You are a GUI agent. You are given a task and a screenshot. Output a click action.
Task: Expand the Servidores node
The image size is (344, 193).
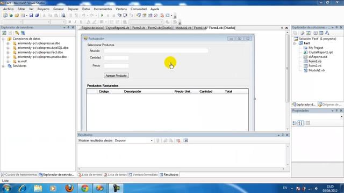(3, 66)
